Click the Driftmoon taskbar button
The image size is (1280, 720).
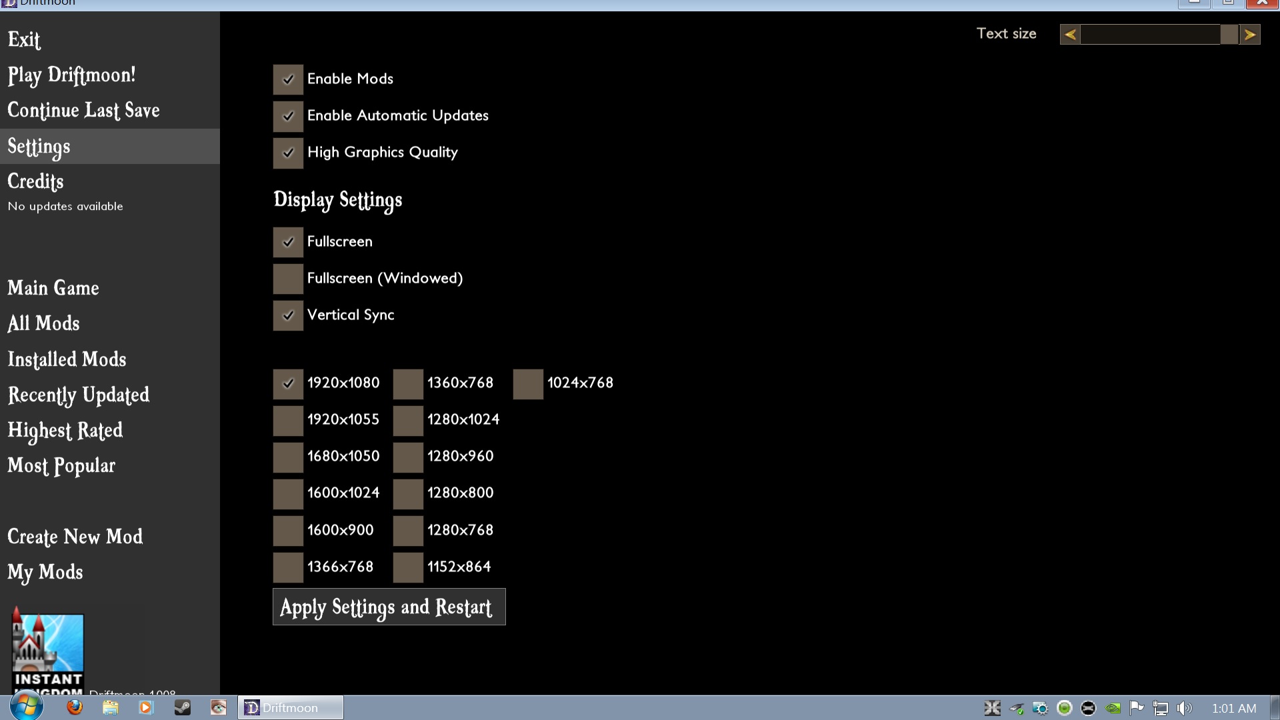pyautogui.click(x=291, y=707)
